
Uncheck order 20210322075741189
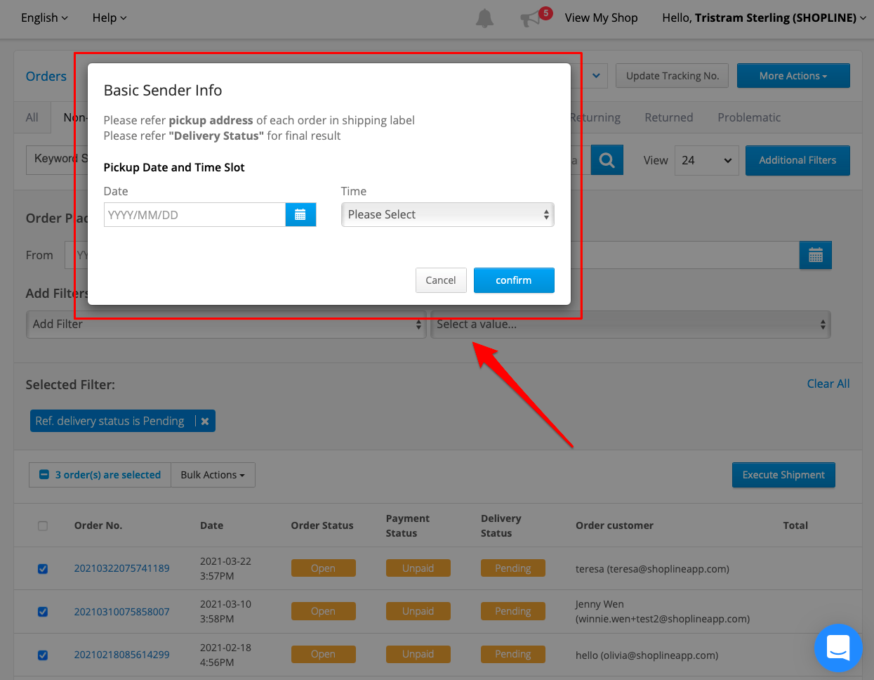(x=43, y=569)
